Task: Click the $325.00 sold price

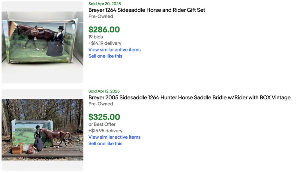Action: pyautogui.click(x=104, y=117)
